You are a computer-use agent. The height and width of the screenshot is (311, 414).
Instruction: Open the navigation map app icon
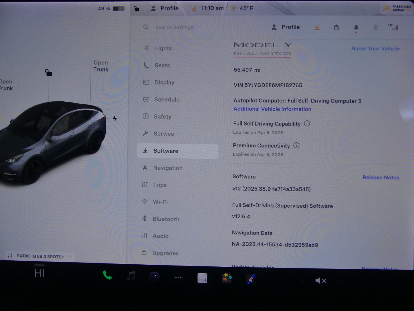[x=251, y=279]
